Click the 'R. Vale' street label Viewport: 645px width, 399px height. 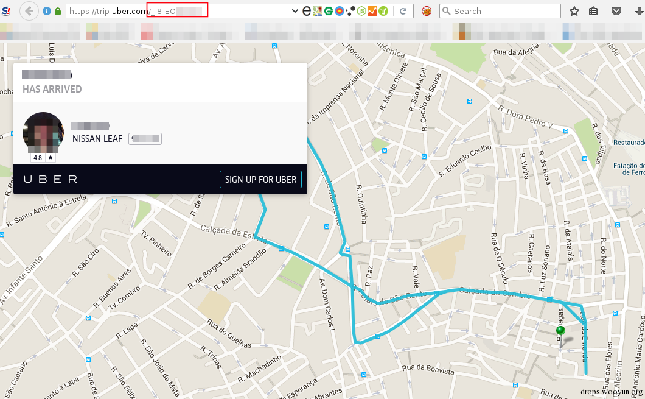point(416,277)
